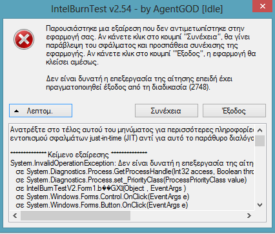Click the horizontal scrollbar right arrow
Image resolution: width=275 pixels, height=234 pixels.
pyautogui.click(x=249, y=215)
